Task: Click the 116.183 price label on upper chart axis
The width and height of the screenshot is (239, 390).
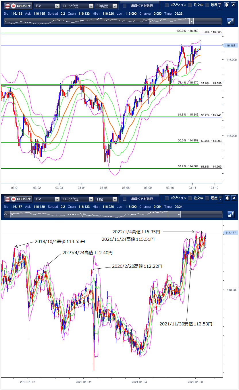Action: tap(230, 45)
